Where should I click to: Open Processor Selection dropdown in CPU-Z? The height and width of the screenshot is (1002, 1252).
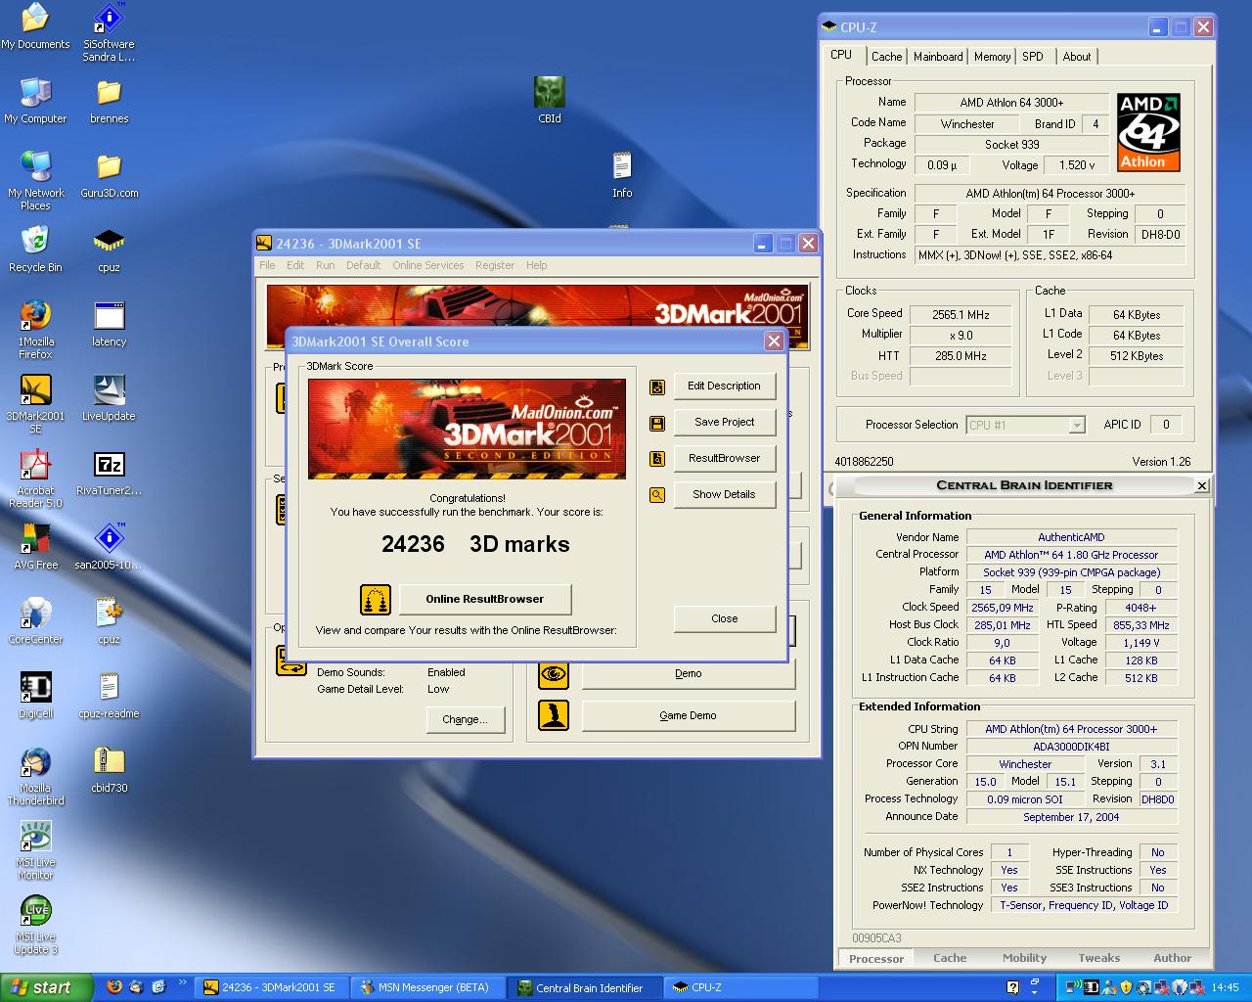[x=1026, y=425]
